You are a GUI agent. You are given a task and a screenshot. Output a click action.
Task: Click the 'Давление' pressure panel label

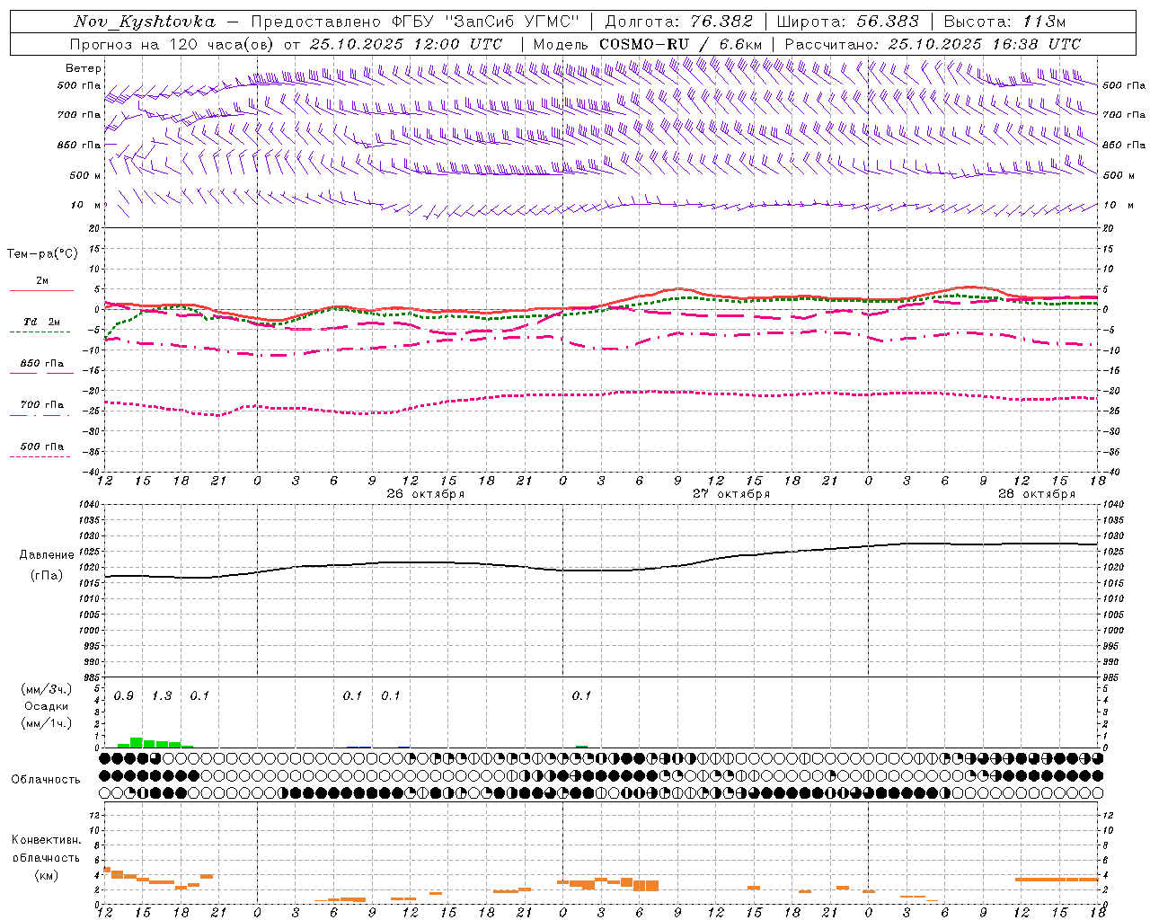coord(47,555)
